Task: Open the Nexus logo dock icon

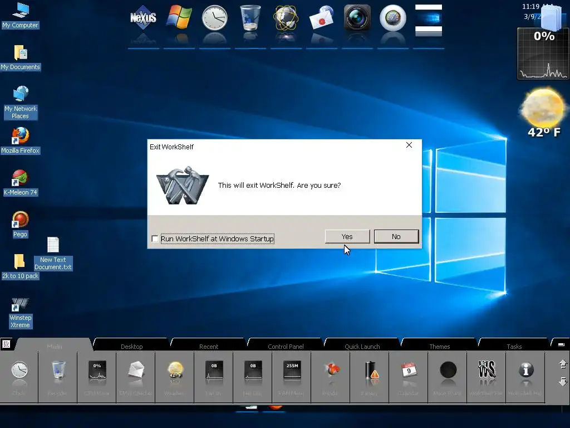Action: coord(143,17)
